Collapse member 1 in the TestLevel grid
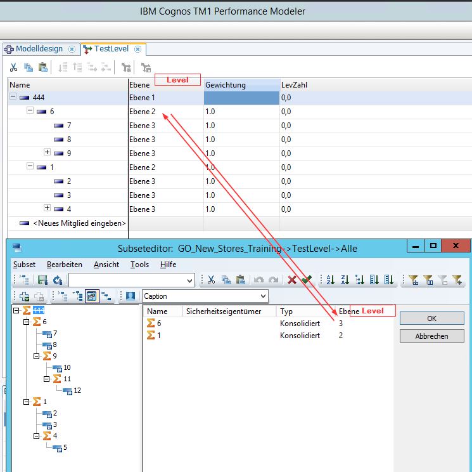 (x=30, y=166)
